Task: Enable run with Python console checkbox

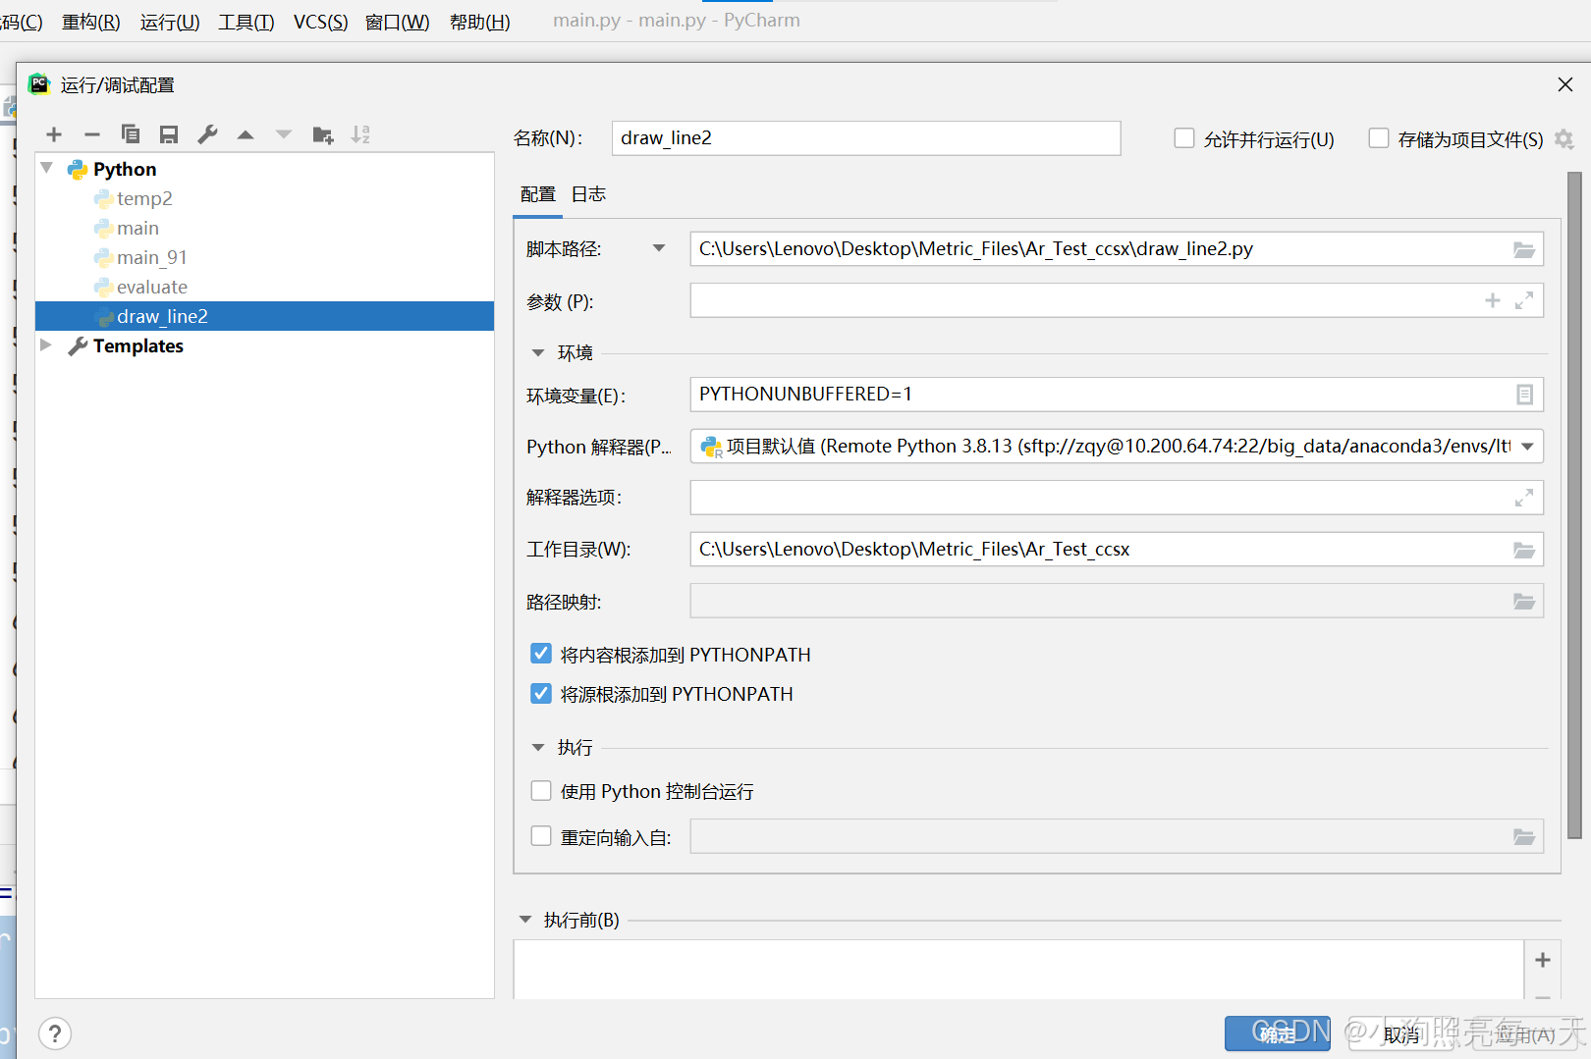Action: point(541,791)
